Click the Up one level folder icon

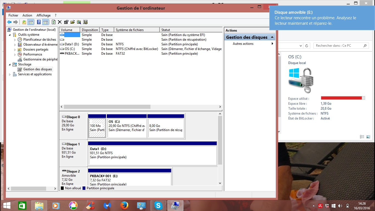click(24, 22)
